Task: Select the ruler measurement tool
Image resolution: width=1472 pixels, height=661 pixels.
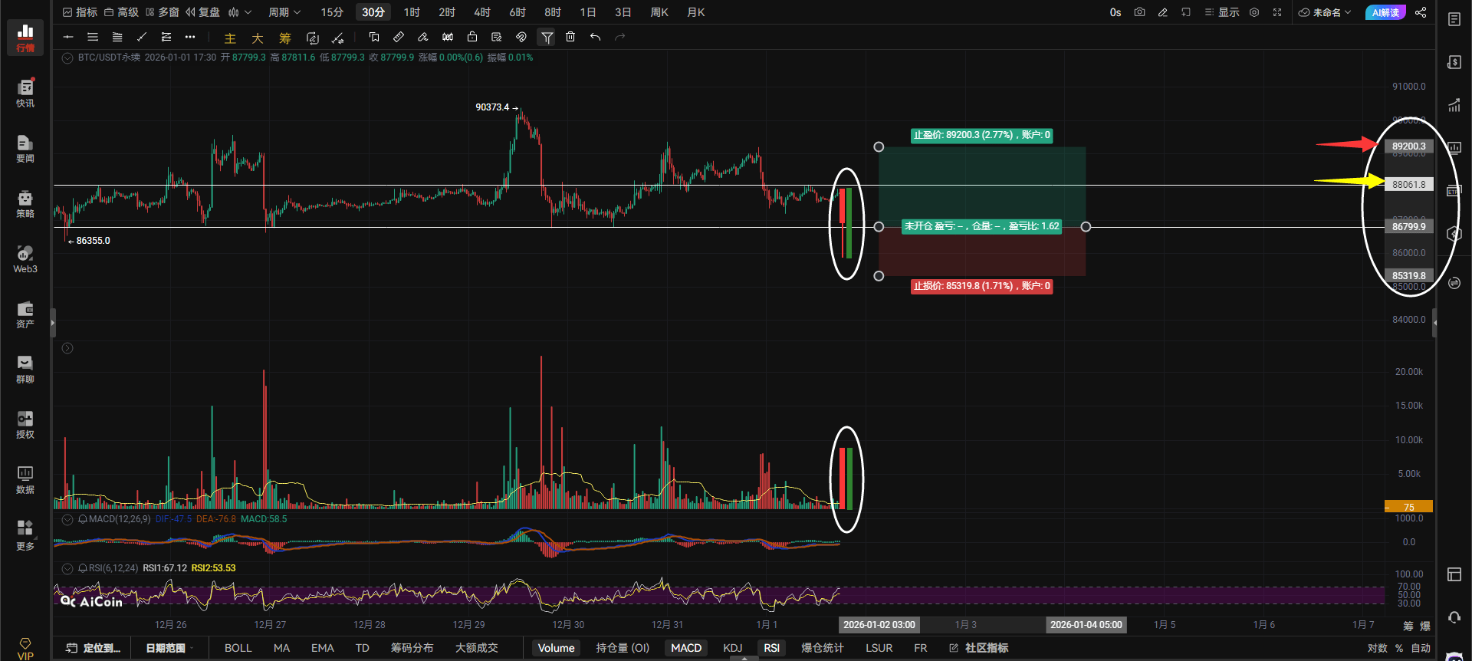Action: pyautogui.click(x=399, y=37)
